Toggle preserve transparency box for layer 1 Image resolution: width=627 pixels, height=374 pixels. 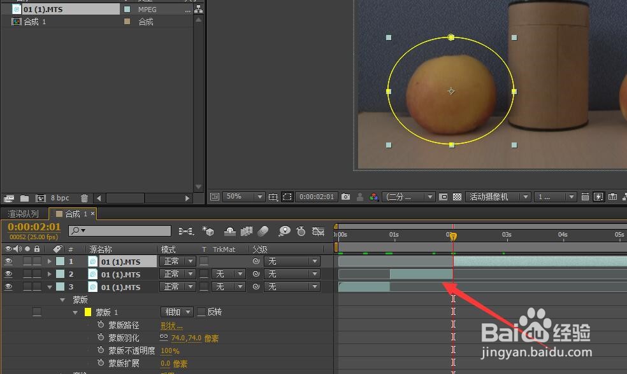204,261
